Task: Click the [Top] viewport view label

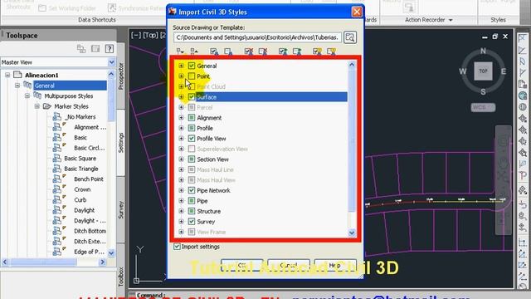Action: tap(150, 35)
